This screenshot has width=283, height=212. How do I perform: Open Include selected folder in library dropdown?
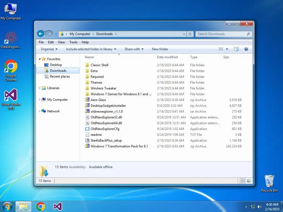pos(91,49)
